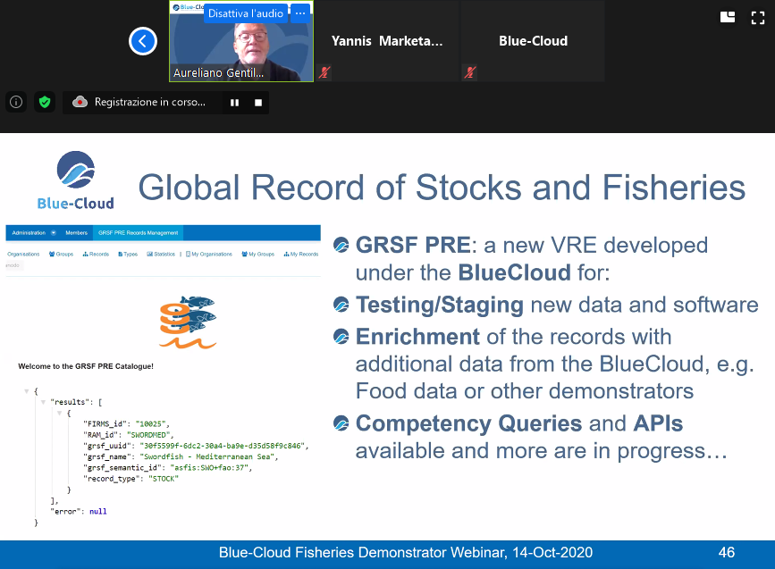Viewport: 775px width, 569px height.
Task: Click "Swordfish - Mediterranean Sea" value
Action: [208, 456]
